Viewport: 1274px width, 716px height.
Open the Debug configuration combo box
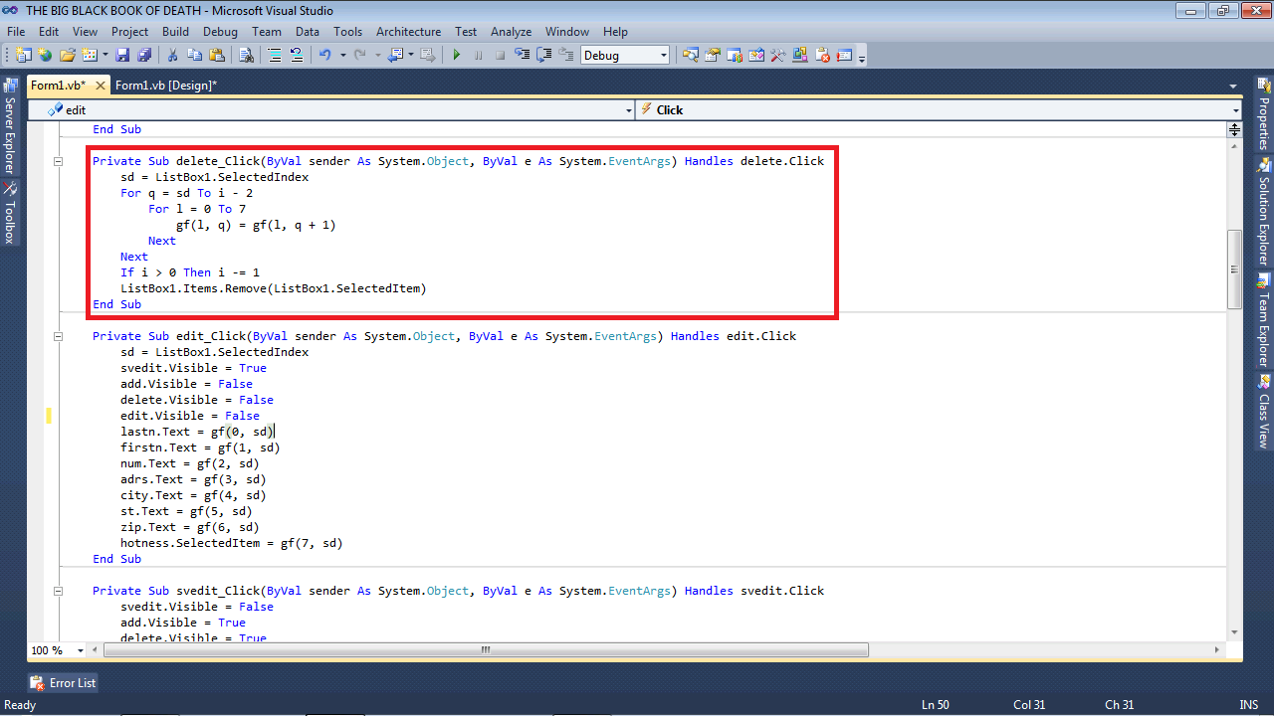pyautogui.click(x=625, y=55)
